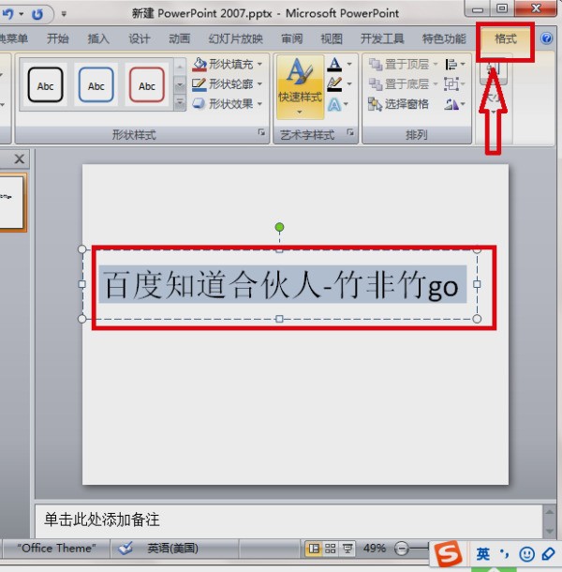Open the 审阅 tab
Image resolution: width=562 pixels, height=572 pixels.
pyautogui.click(x=292, y=38)
